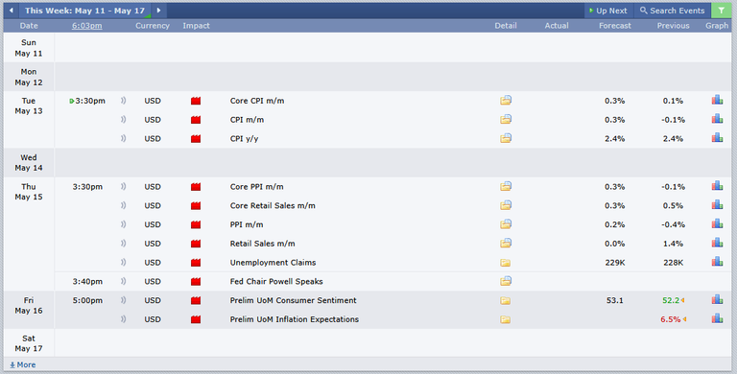This screenshot has width=737, height=374.
Task: Go to next week arrow
Action: 159,11
